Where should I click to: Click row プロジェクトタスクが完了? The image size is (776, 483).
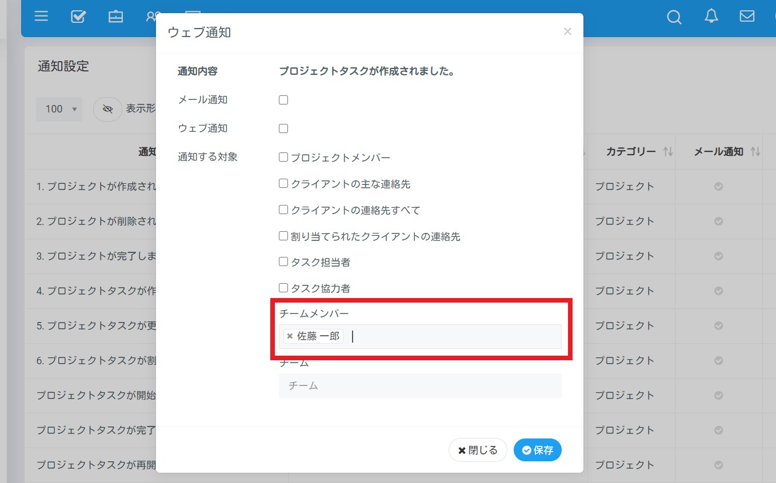pos(96,430)
